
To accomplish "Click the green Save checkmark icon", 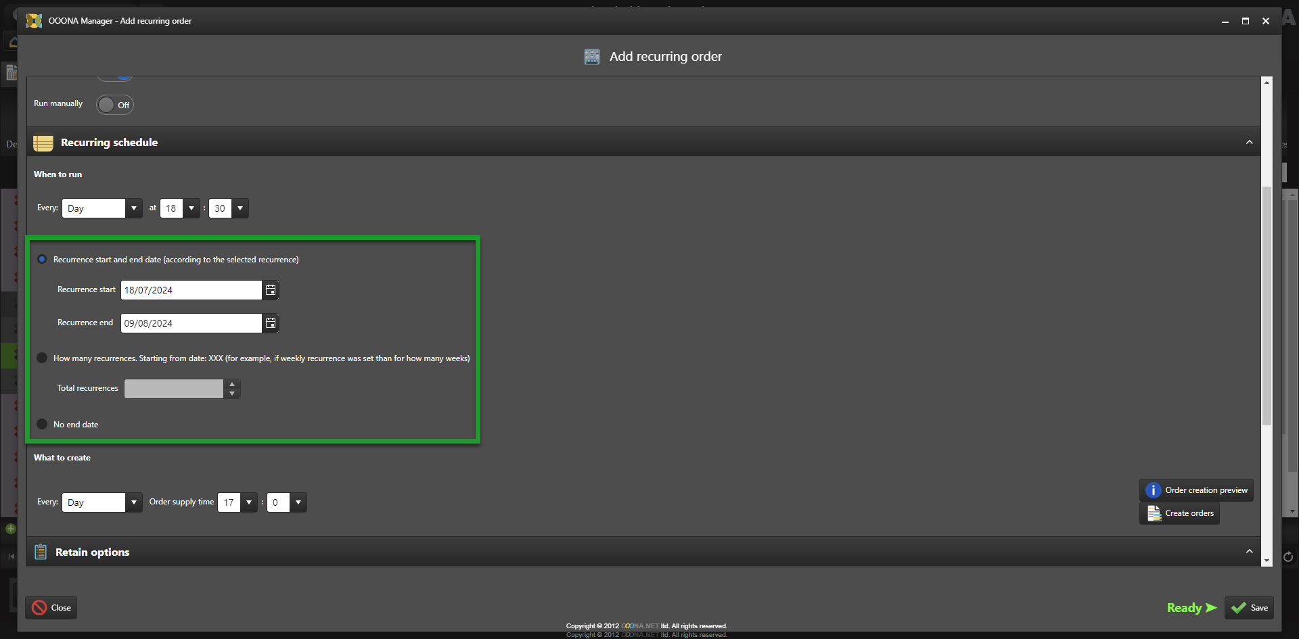I will tap(1238, 608).
